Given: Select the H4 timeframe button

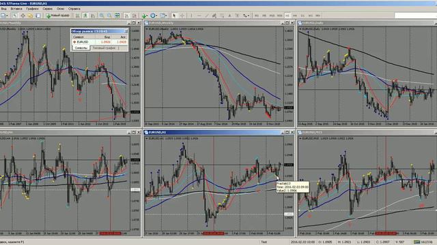Looking at the screenshot, I should [x=295, y=16].
